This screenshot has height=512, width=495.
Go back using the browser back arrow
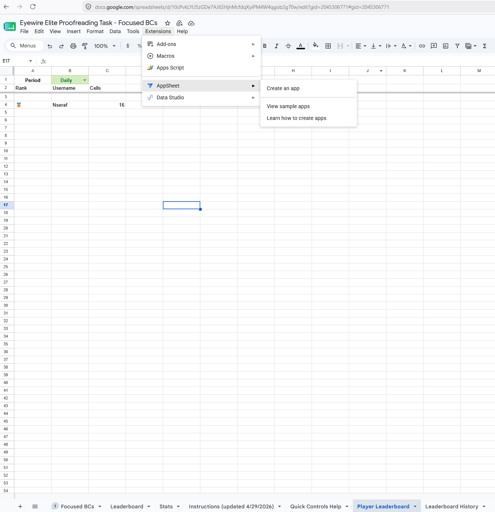[x=6, y=7]
